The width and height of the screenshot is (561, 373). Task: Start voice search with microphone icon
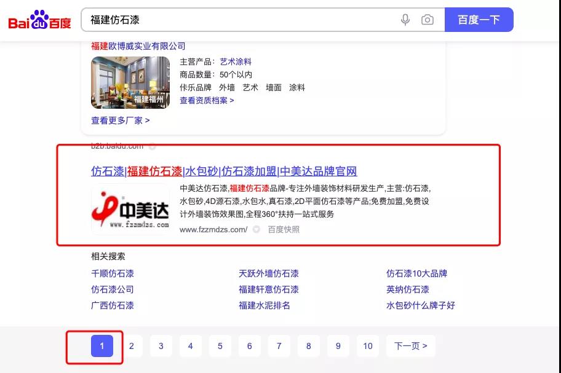pyautogui.click(x=405, y=20)
